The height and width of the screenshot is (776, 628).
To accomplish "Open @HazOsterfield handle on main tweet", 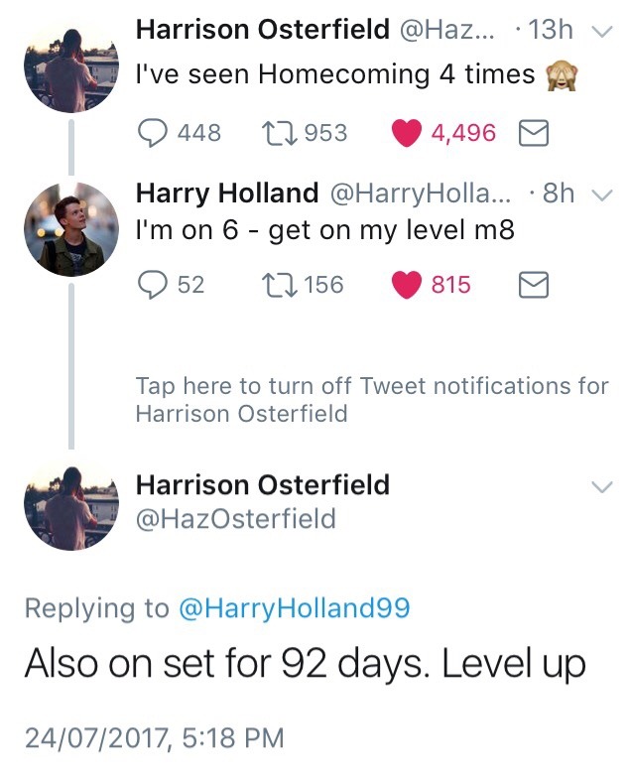I will tap(235, 518).
